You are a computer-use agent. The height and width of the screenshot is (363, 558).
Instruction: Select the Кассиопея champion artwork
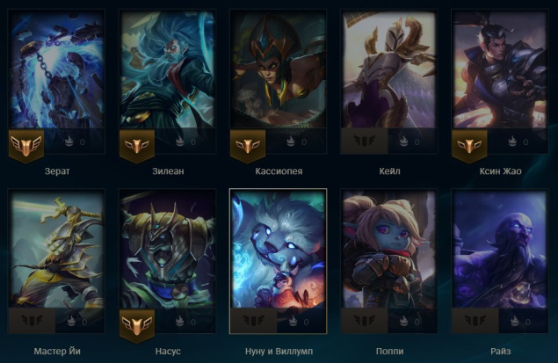[279, 69]
